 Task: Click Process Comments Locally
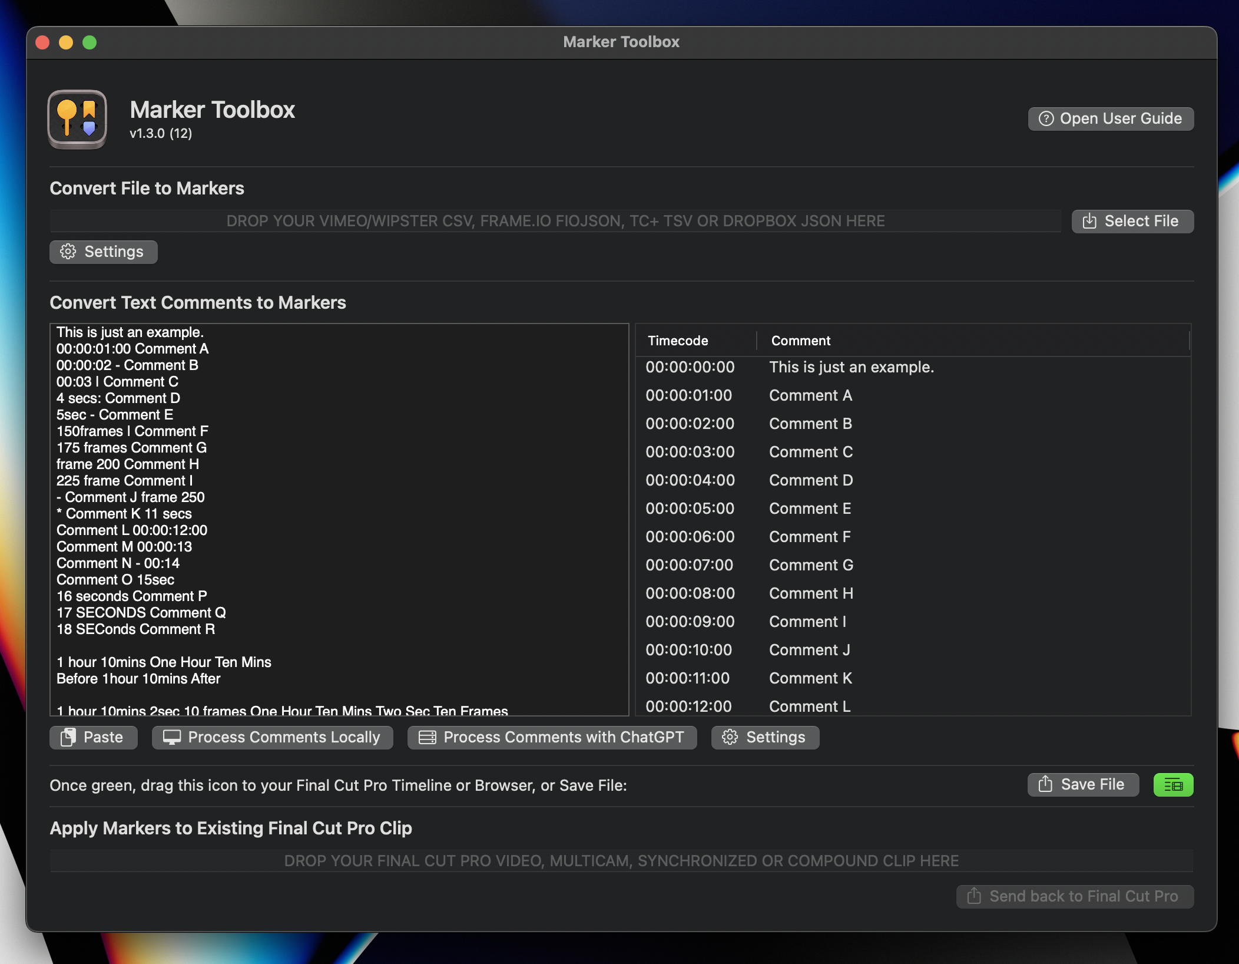[272, 737]
